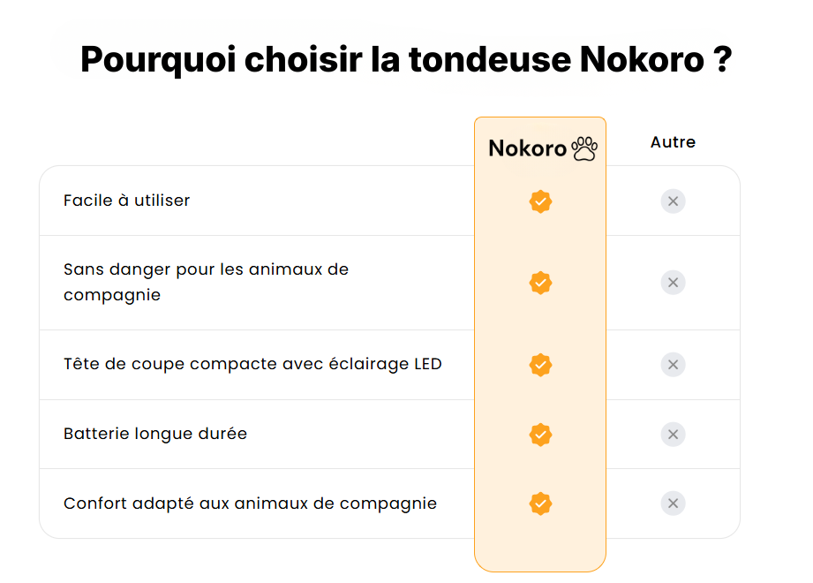This screenshot has height=583, width=813.
Task: Click orange check badge for Batterie longue durée
Action: [x=540, y=435]
